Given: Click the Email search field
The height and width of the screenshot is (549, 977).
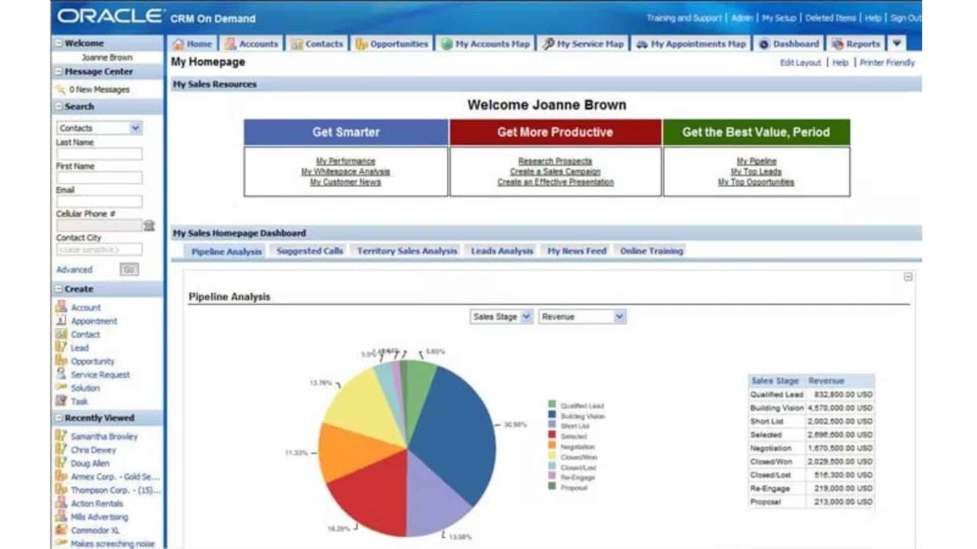Looking at the screenshot, I should click(99, 202).
